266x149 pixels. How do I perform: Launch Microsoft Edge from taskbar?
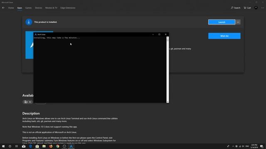click(30, 146)
